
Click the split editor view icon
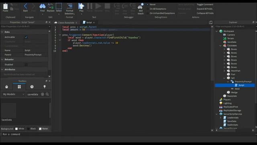(x=210, y=23)
